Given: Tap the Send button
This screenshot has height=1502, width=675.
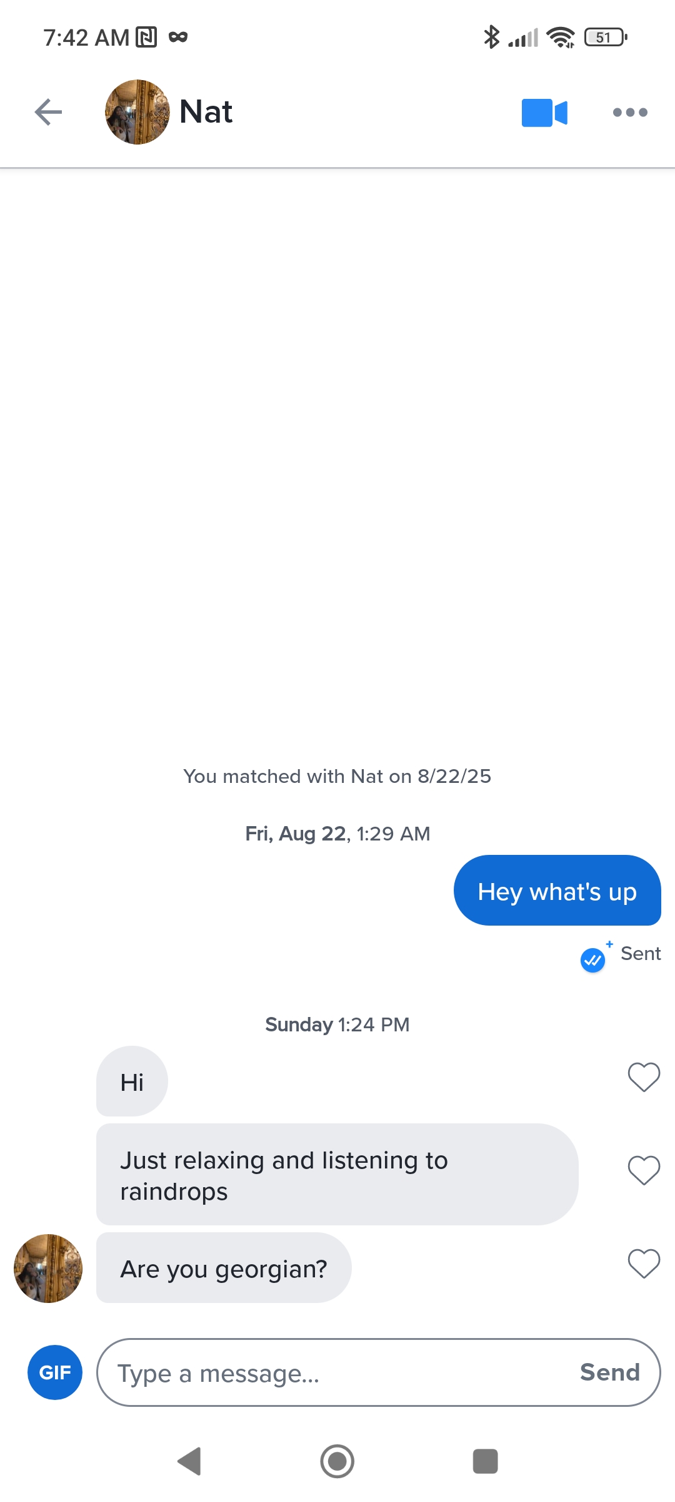Looking at the screenshot, I should (610, 1372).
